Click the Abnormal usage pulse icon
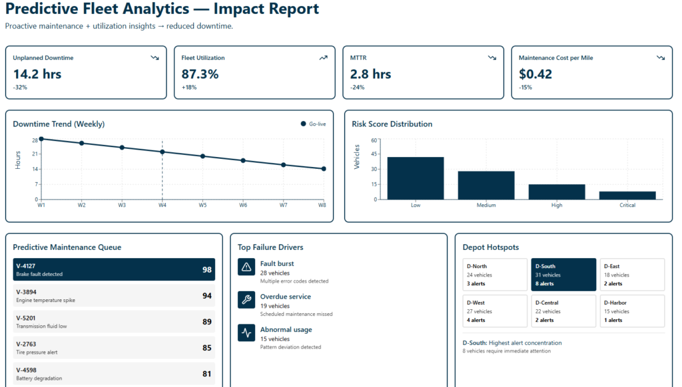Screen dimensions: 682x387 (246, 333)
